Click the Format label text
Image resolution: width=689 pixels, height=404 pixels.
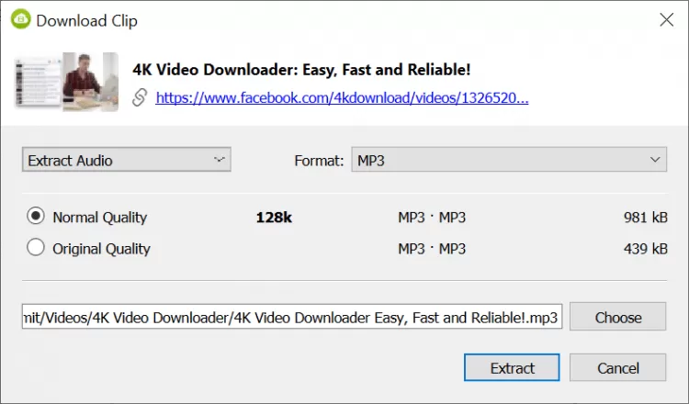[319, 161]
